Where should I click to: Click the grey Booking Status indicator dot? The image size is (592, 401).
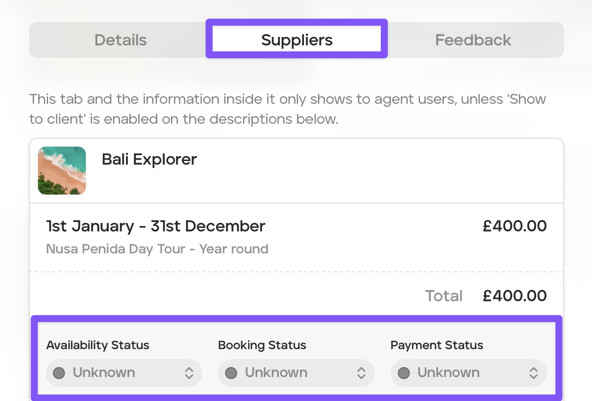click(231, 373)
